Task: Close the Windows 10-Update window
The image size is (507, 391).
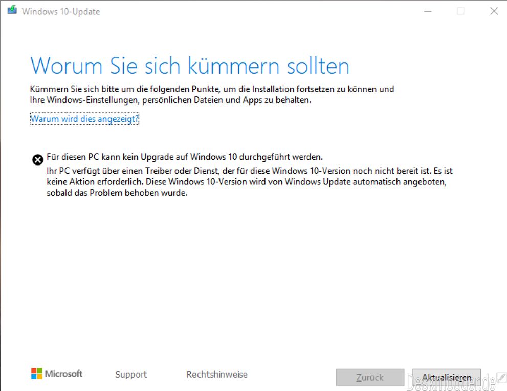Action: 494,11
